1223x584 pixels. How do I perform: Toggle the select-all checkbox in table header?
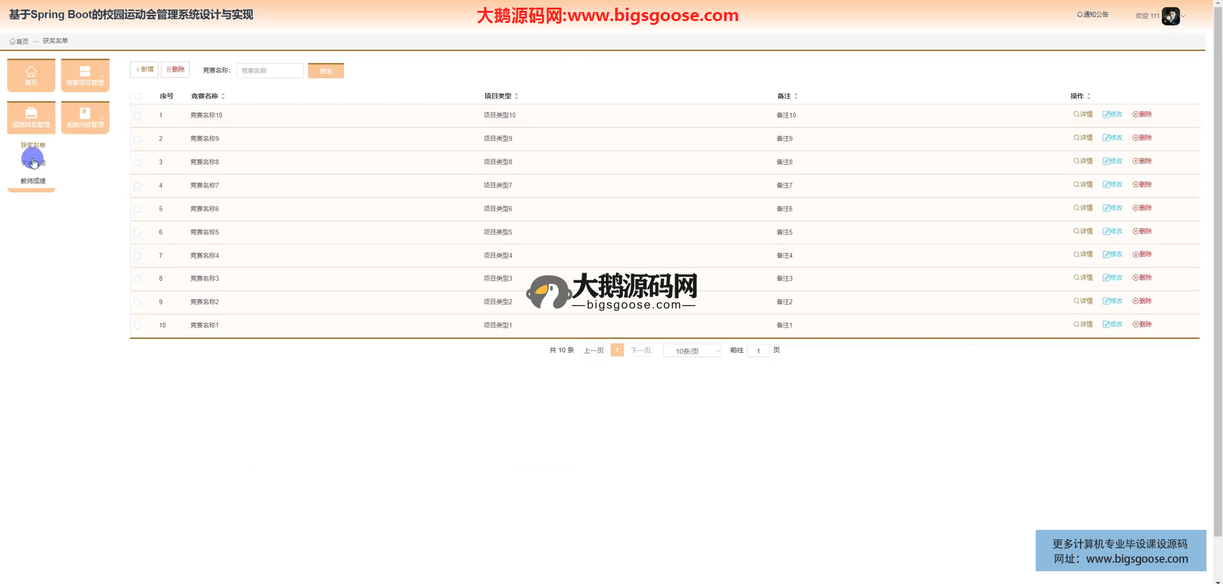pyautogui.click(x=138, y=96)
